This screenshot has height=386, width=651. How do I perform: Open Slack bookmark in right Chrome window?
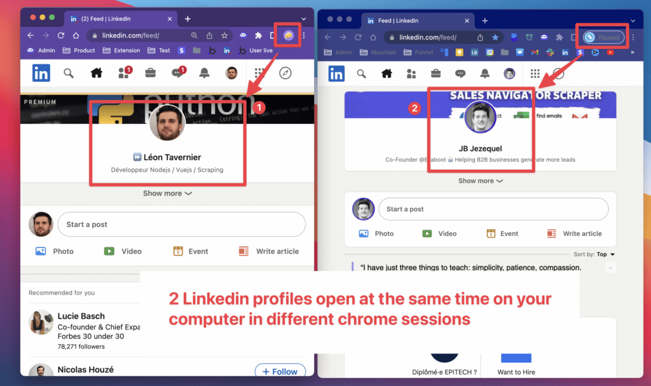coord(550,52)
